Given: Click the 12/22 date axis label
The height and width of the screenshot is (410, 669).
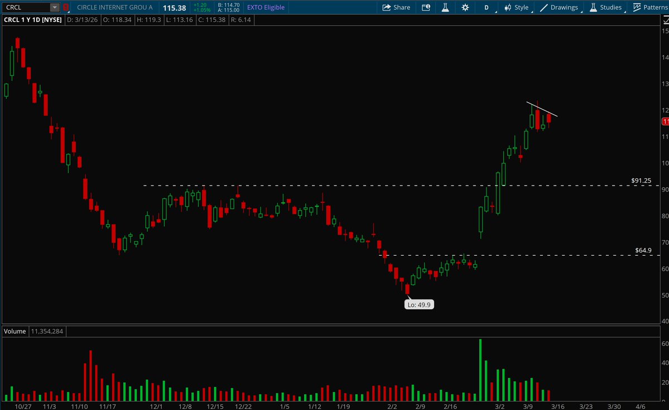Looking at the screenshot, I should tap(243, 407).
